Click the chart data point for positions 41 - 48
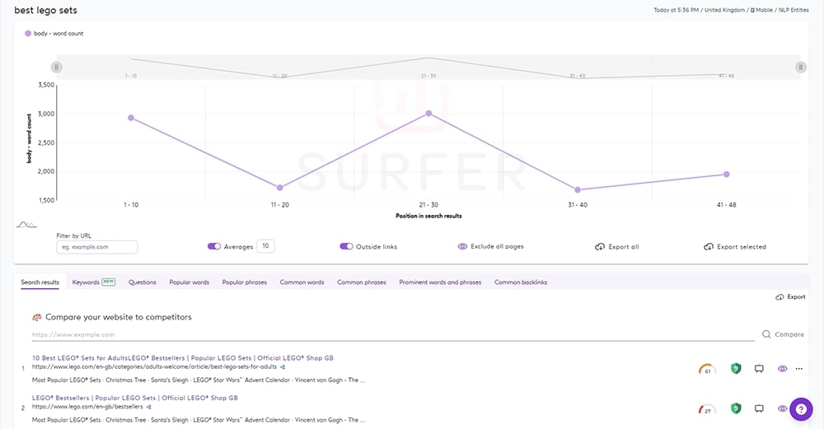Image resolution: width=824 pixels, height=429 pixels. 726,175
